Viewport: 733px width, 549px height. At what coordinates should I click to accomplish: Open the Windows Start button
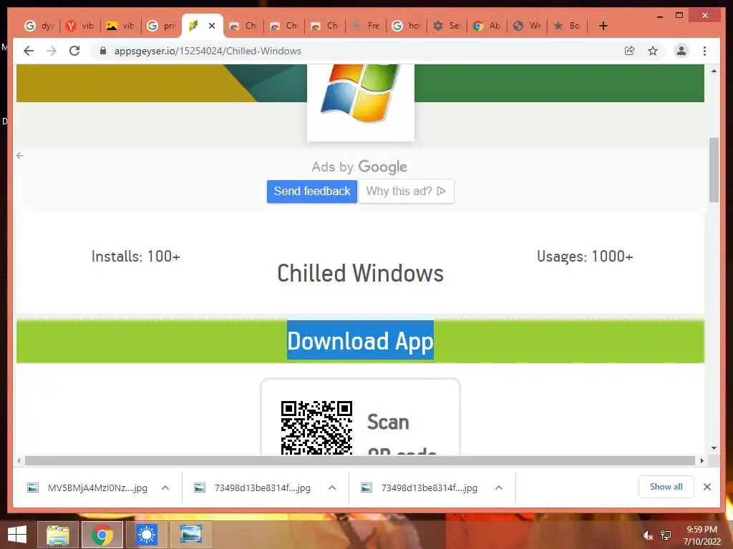(x=17, y=535)
